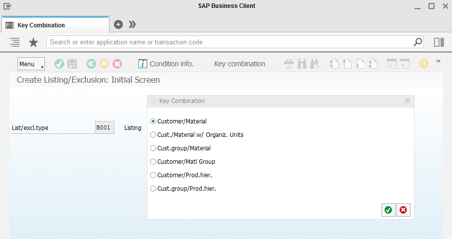This screenshot has height=239, width=452.
Task: Select Cust./Material w/ Organiz. Units option
Action: coord(153,135)
